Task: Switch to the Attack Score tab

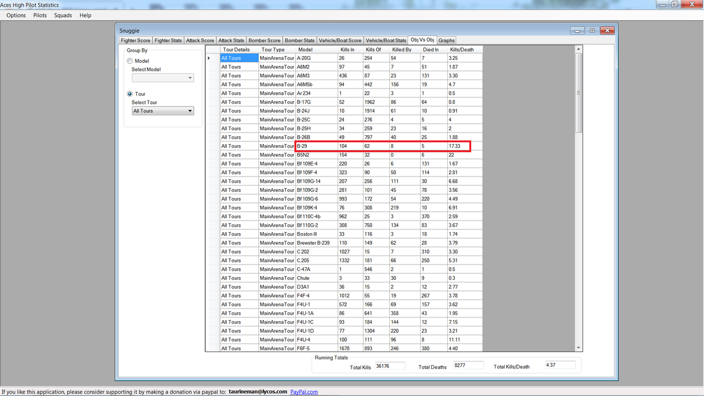Action: [200, 41]
